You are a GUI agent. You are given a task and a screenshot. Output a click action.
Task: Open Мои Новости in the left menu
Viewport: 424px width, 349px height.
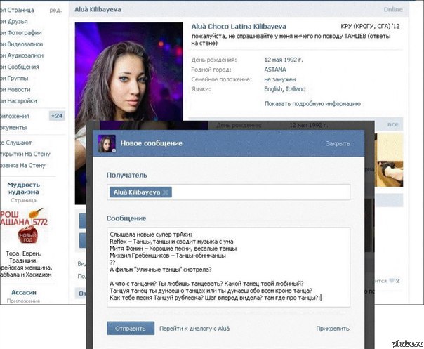click(15, 90)
